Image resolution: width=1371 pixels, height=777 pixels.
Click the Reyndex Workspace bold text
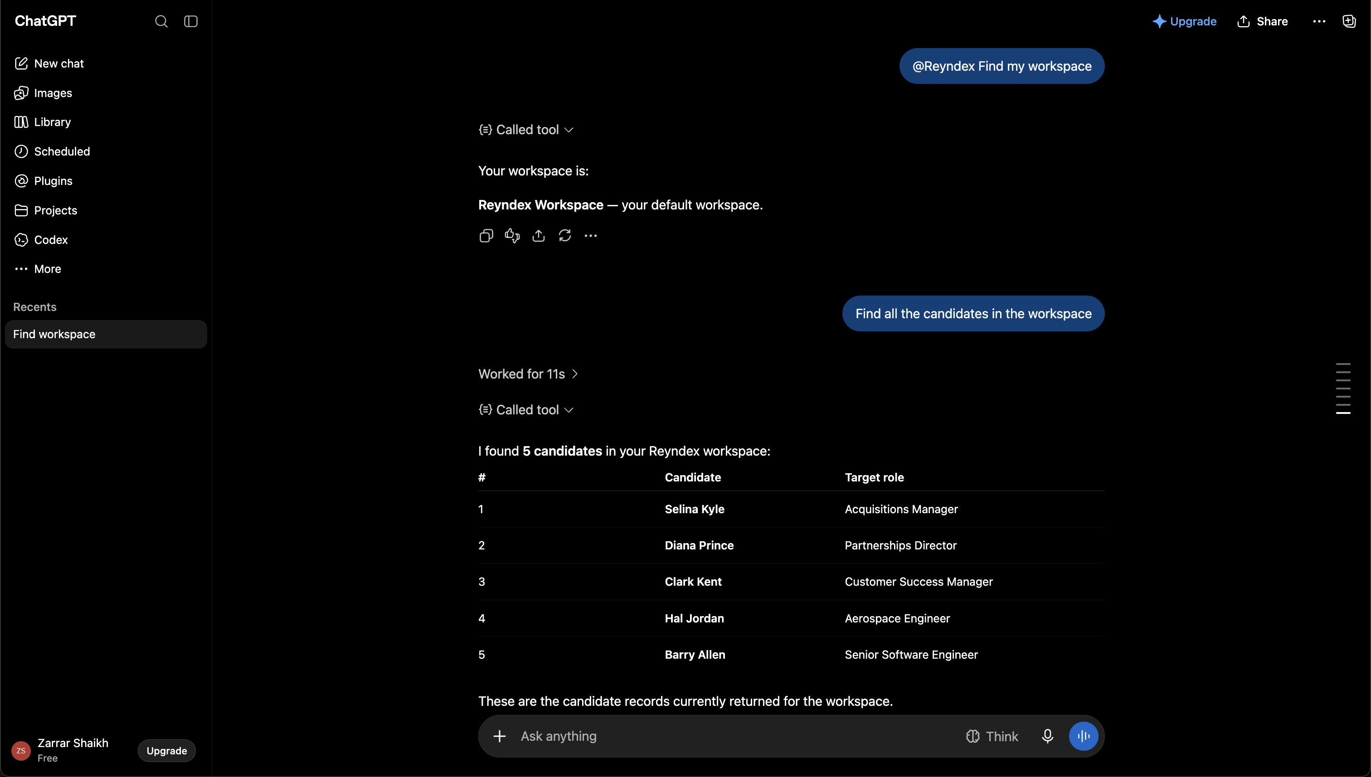coord(540,205)
